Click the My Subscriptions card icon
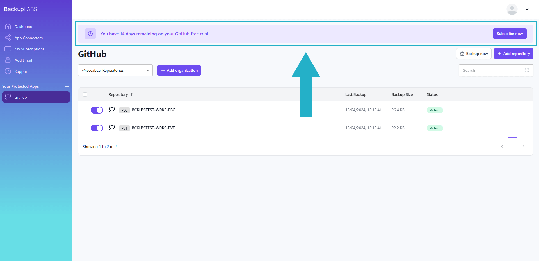This screenshot has width=539, height=261. point(8,49)
